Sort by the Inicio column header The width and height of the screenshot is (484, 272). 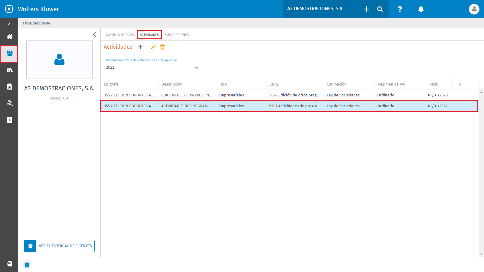coord(433,84)
